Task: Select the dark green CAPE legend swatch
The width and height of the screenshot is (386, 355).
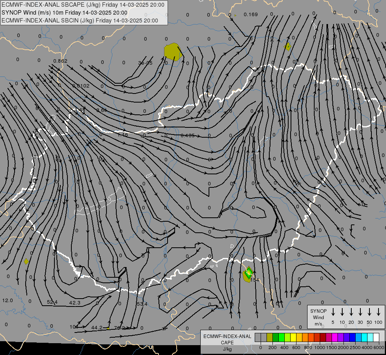Action: point(276,338)
